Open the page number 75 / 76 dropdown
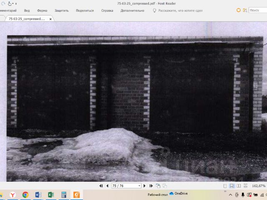This screenshot has width=267, height=200. 139,186
